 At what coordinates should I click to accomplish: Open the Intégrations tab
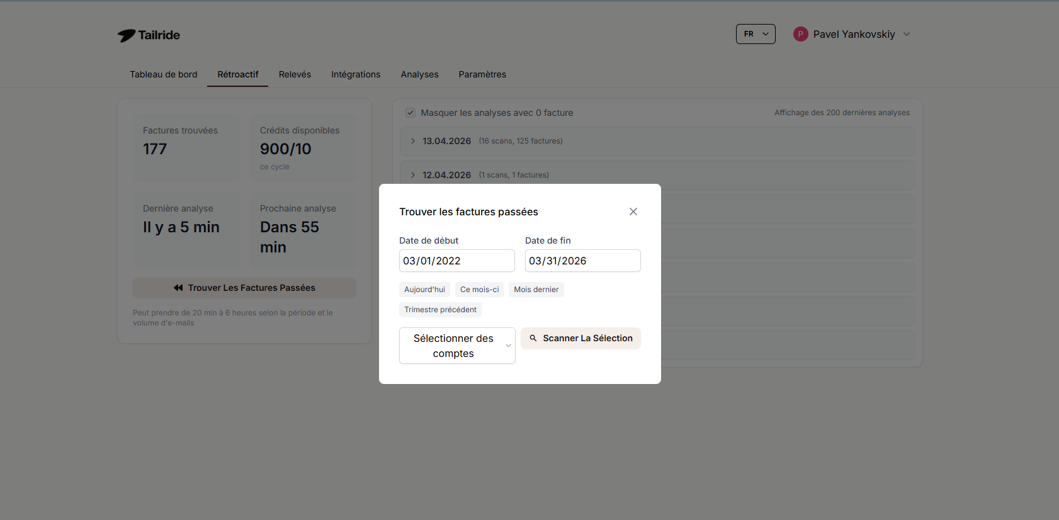356,74
